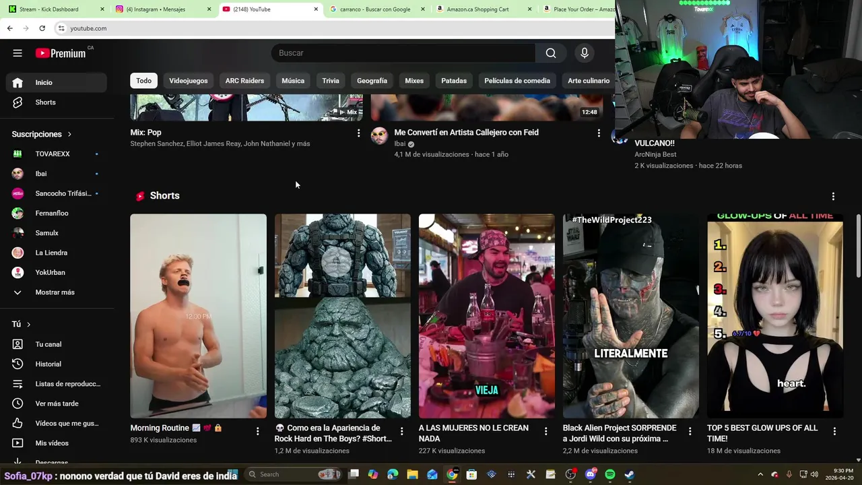Select the Todo filter chip
862x485 pixels.
[x=144, y=81]
